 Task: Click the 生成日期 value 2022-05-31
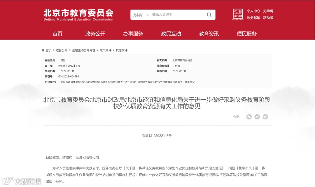[67, 71]
